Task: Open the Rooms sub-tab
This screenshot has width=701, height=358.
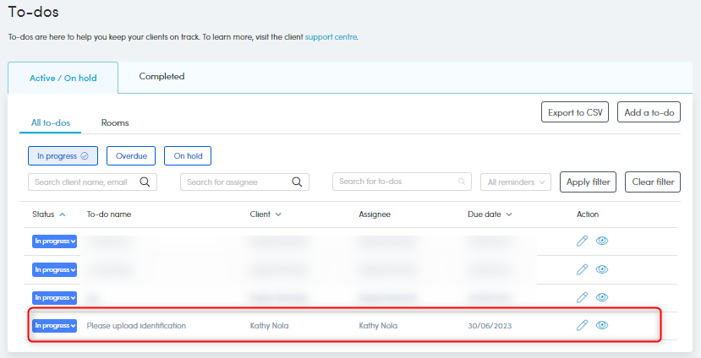Action: (x=115, y=123)
